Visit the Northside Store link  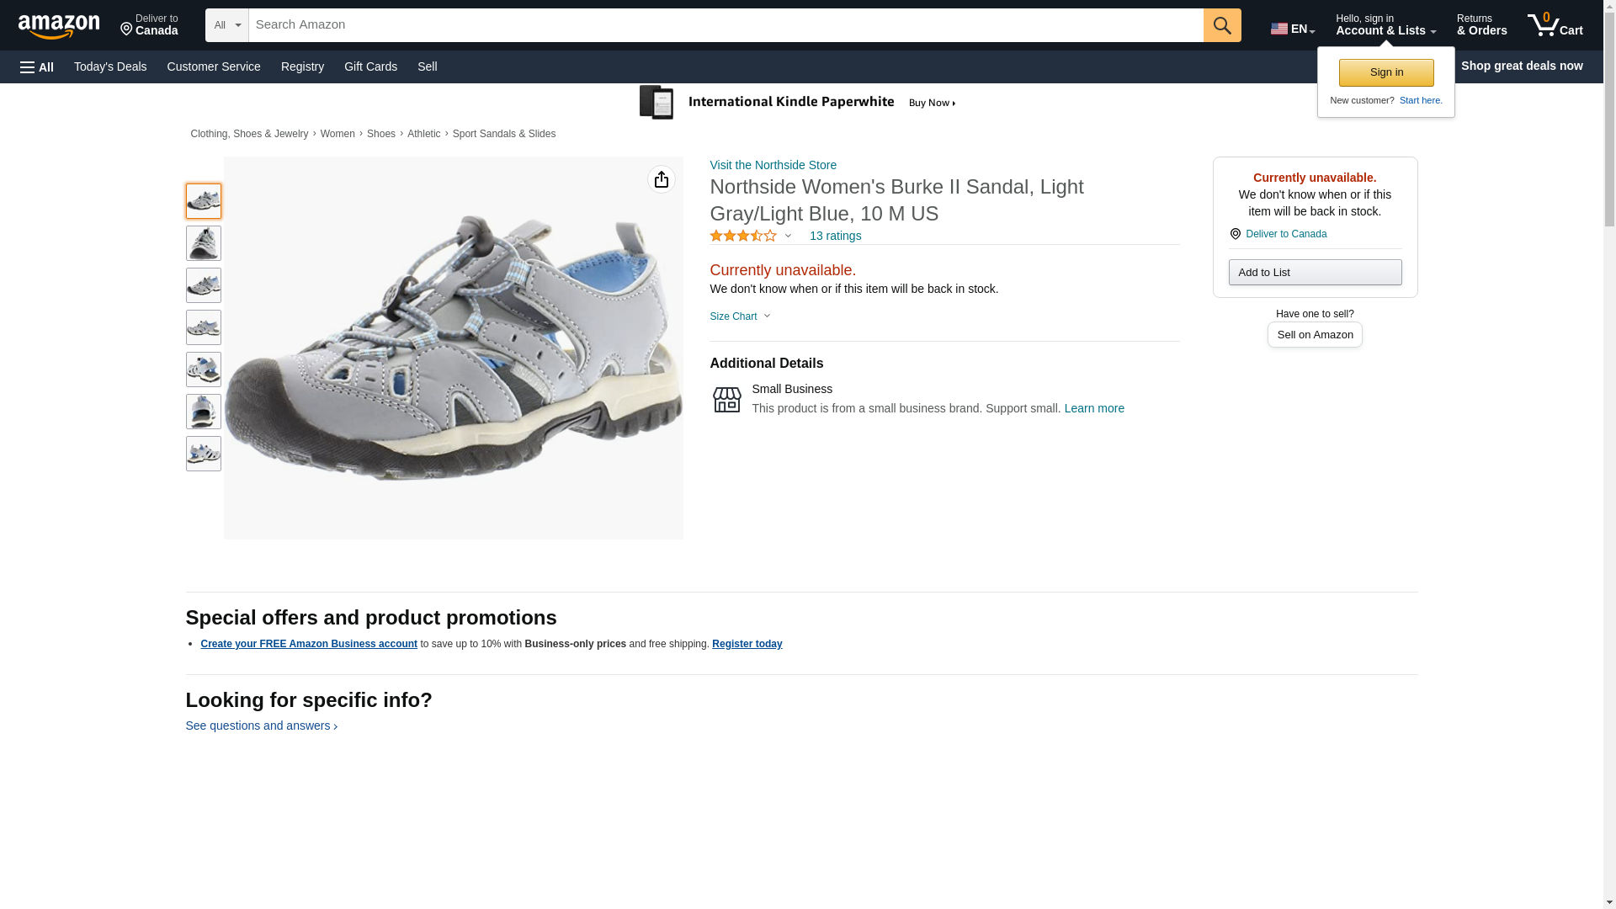click(x=773, y=165)
